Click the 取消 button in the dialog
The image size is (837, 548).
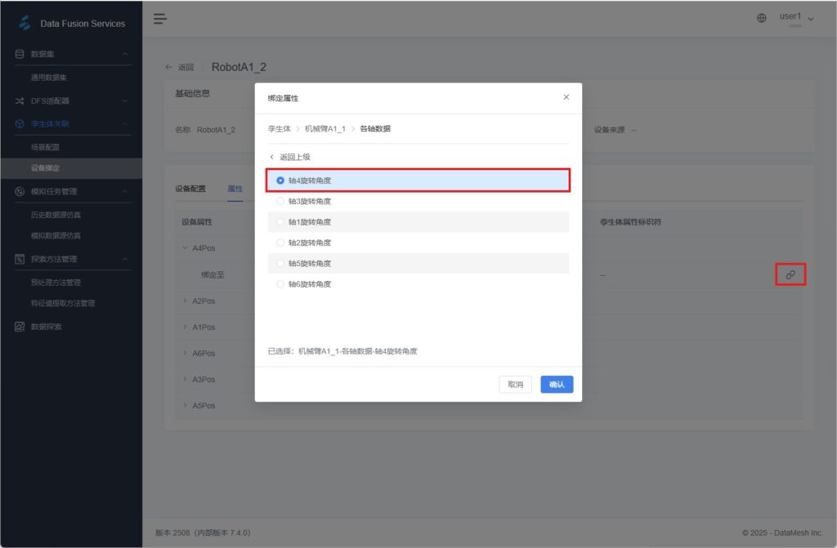(515, 384)
